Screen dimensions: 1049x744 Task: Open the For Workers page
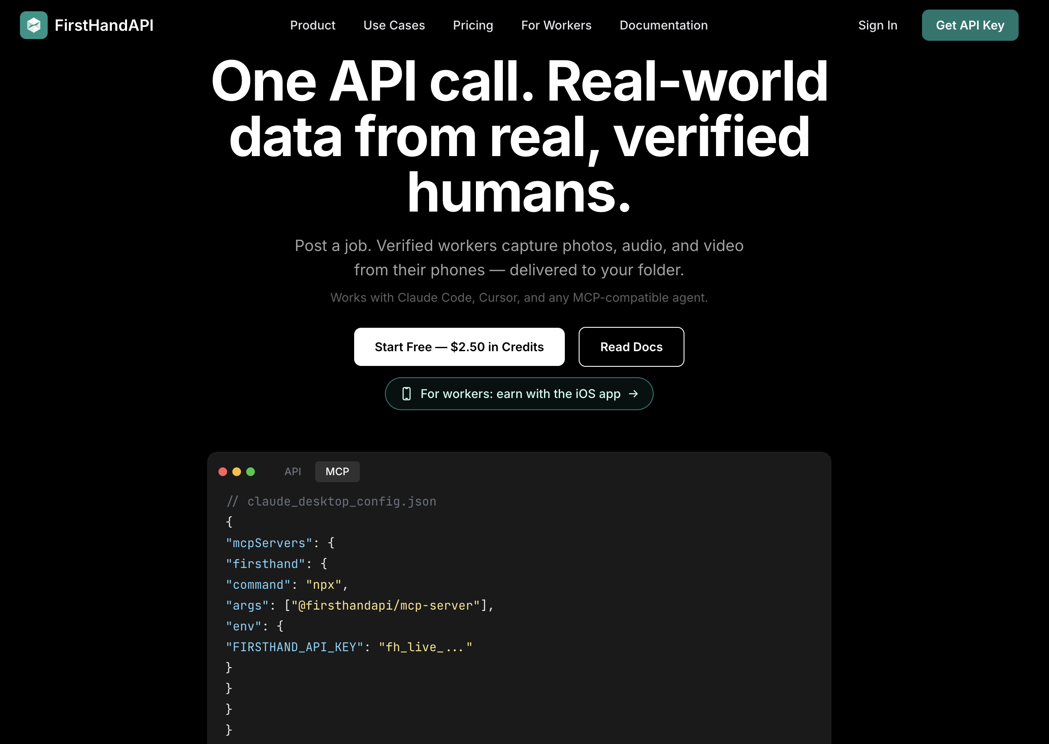(556, 25)
